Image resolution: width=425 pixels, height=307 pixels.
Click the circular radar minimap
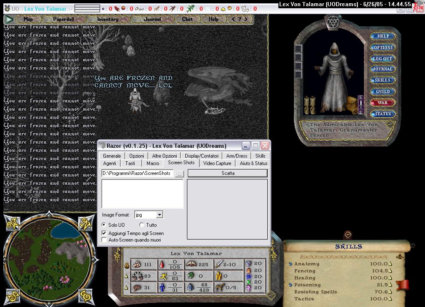coord(49,260)
